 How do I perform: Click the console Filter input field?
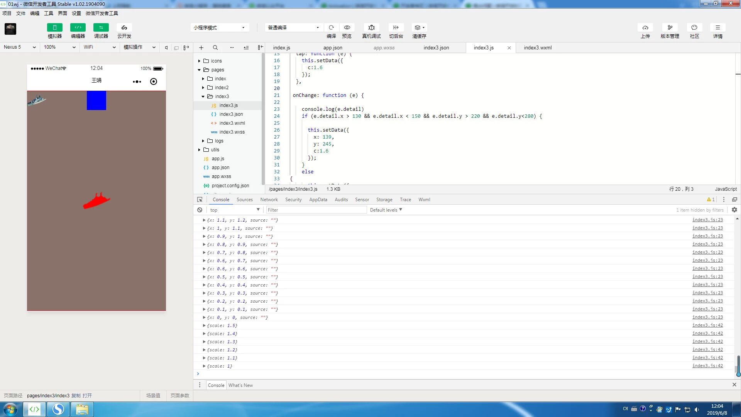[x=316, y=210]
